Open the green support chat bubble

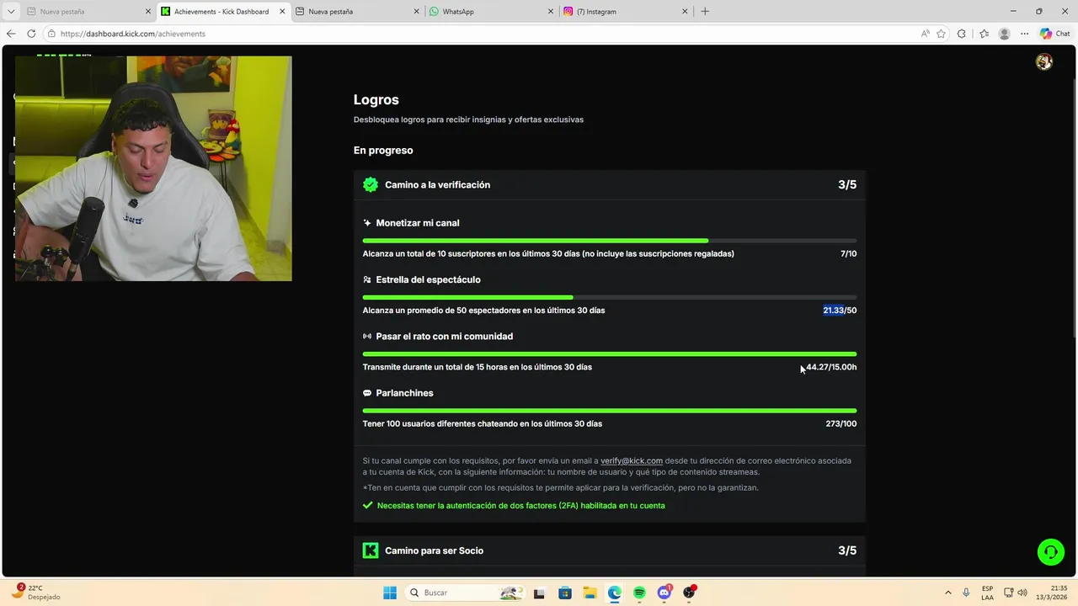click(1050, 552)
